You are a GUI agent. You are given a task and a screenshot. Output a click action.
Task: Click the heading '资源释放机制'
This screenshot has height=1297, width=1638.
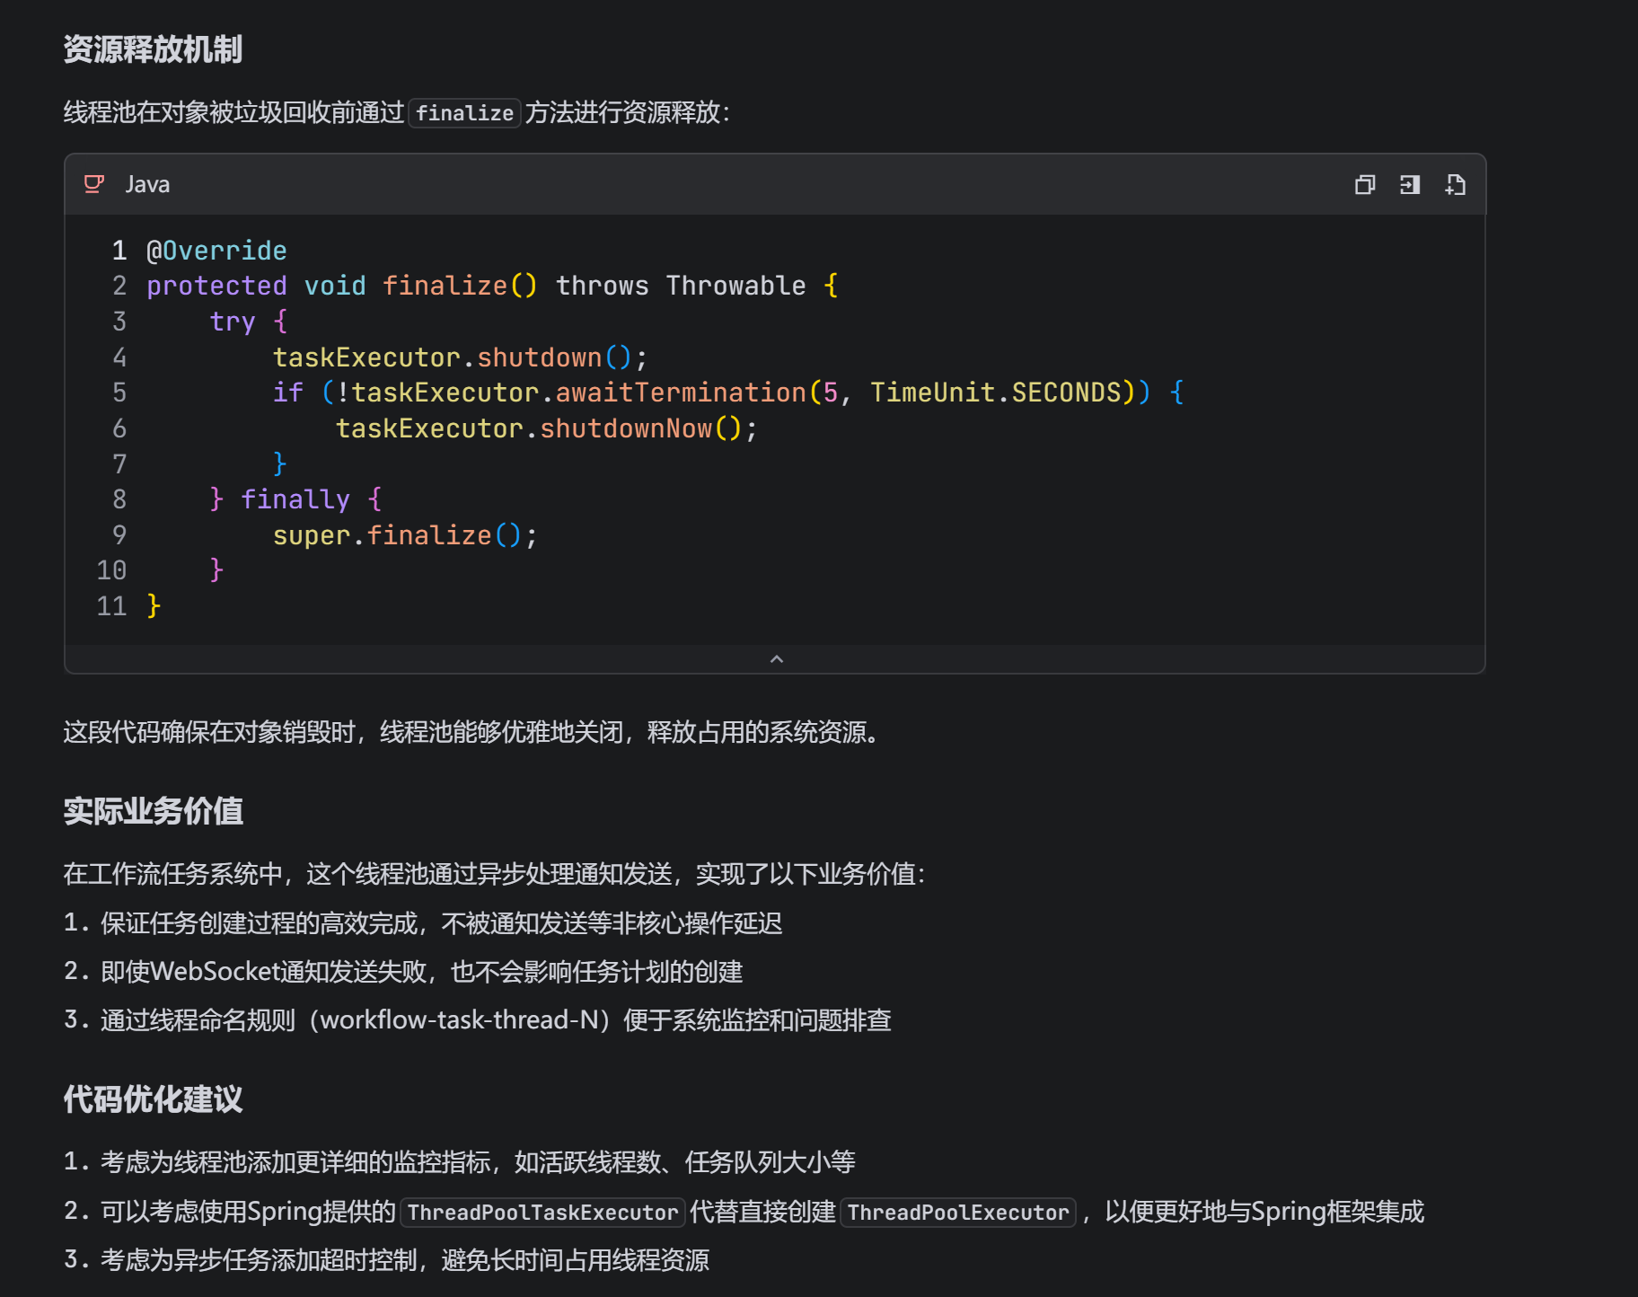click(x=153, y=49)
